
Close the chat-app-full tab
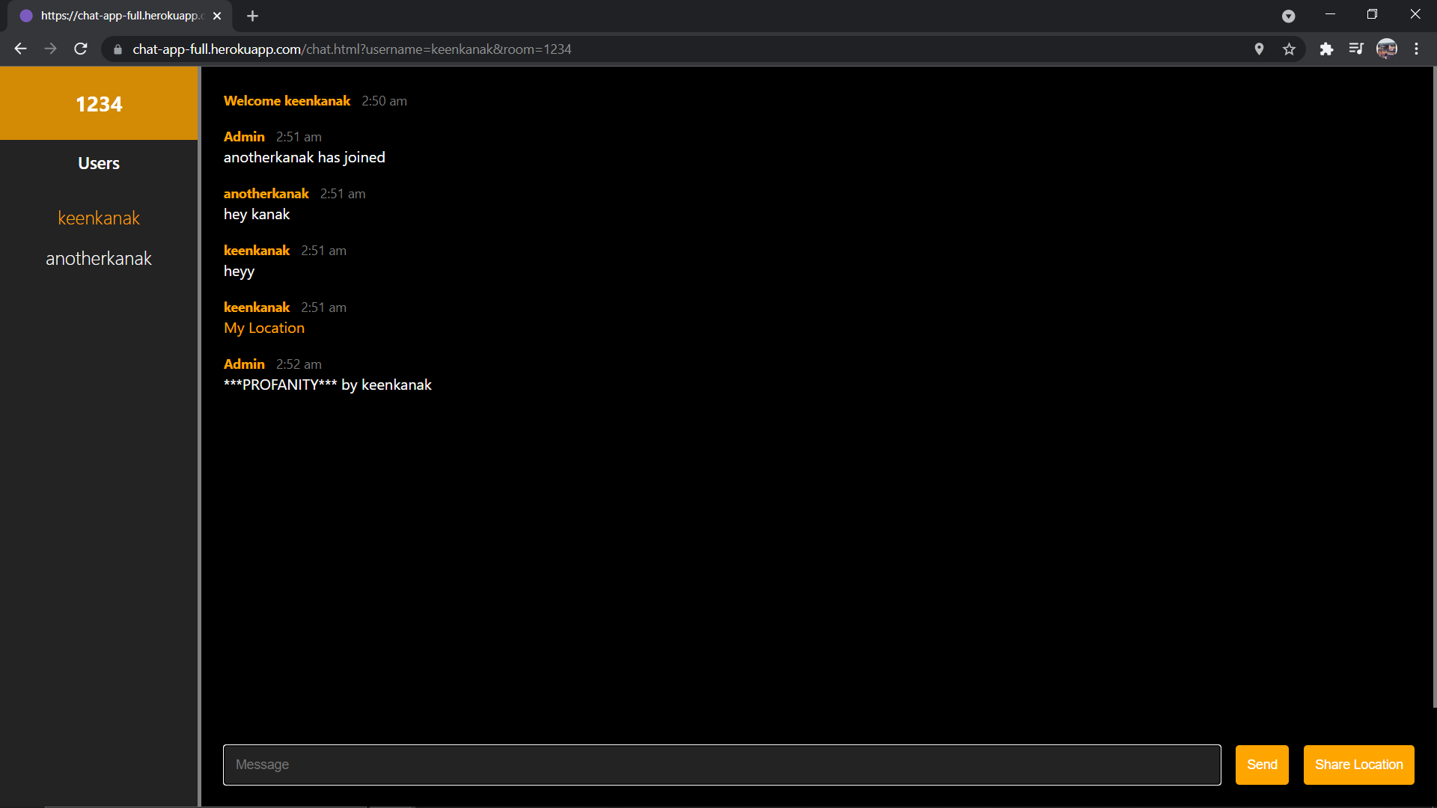[217, 16]
